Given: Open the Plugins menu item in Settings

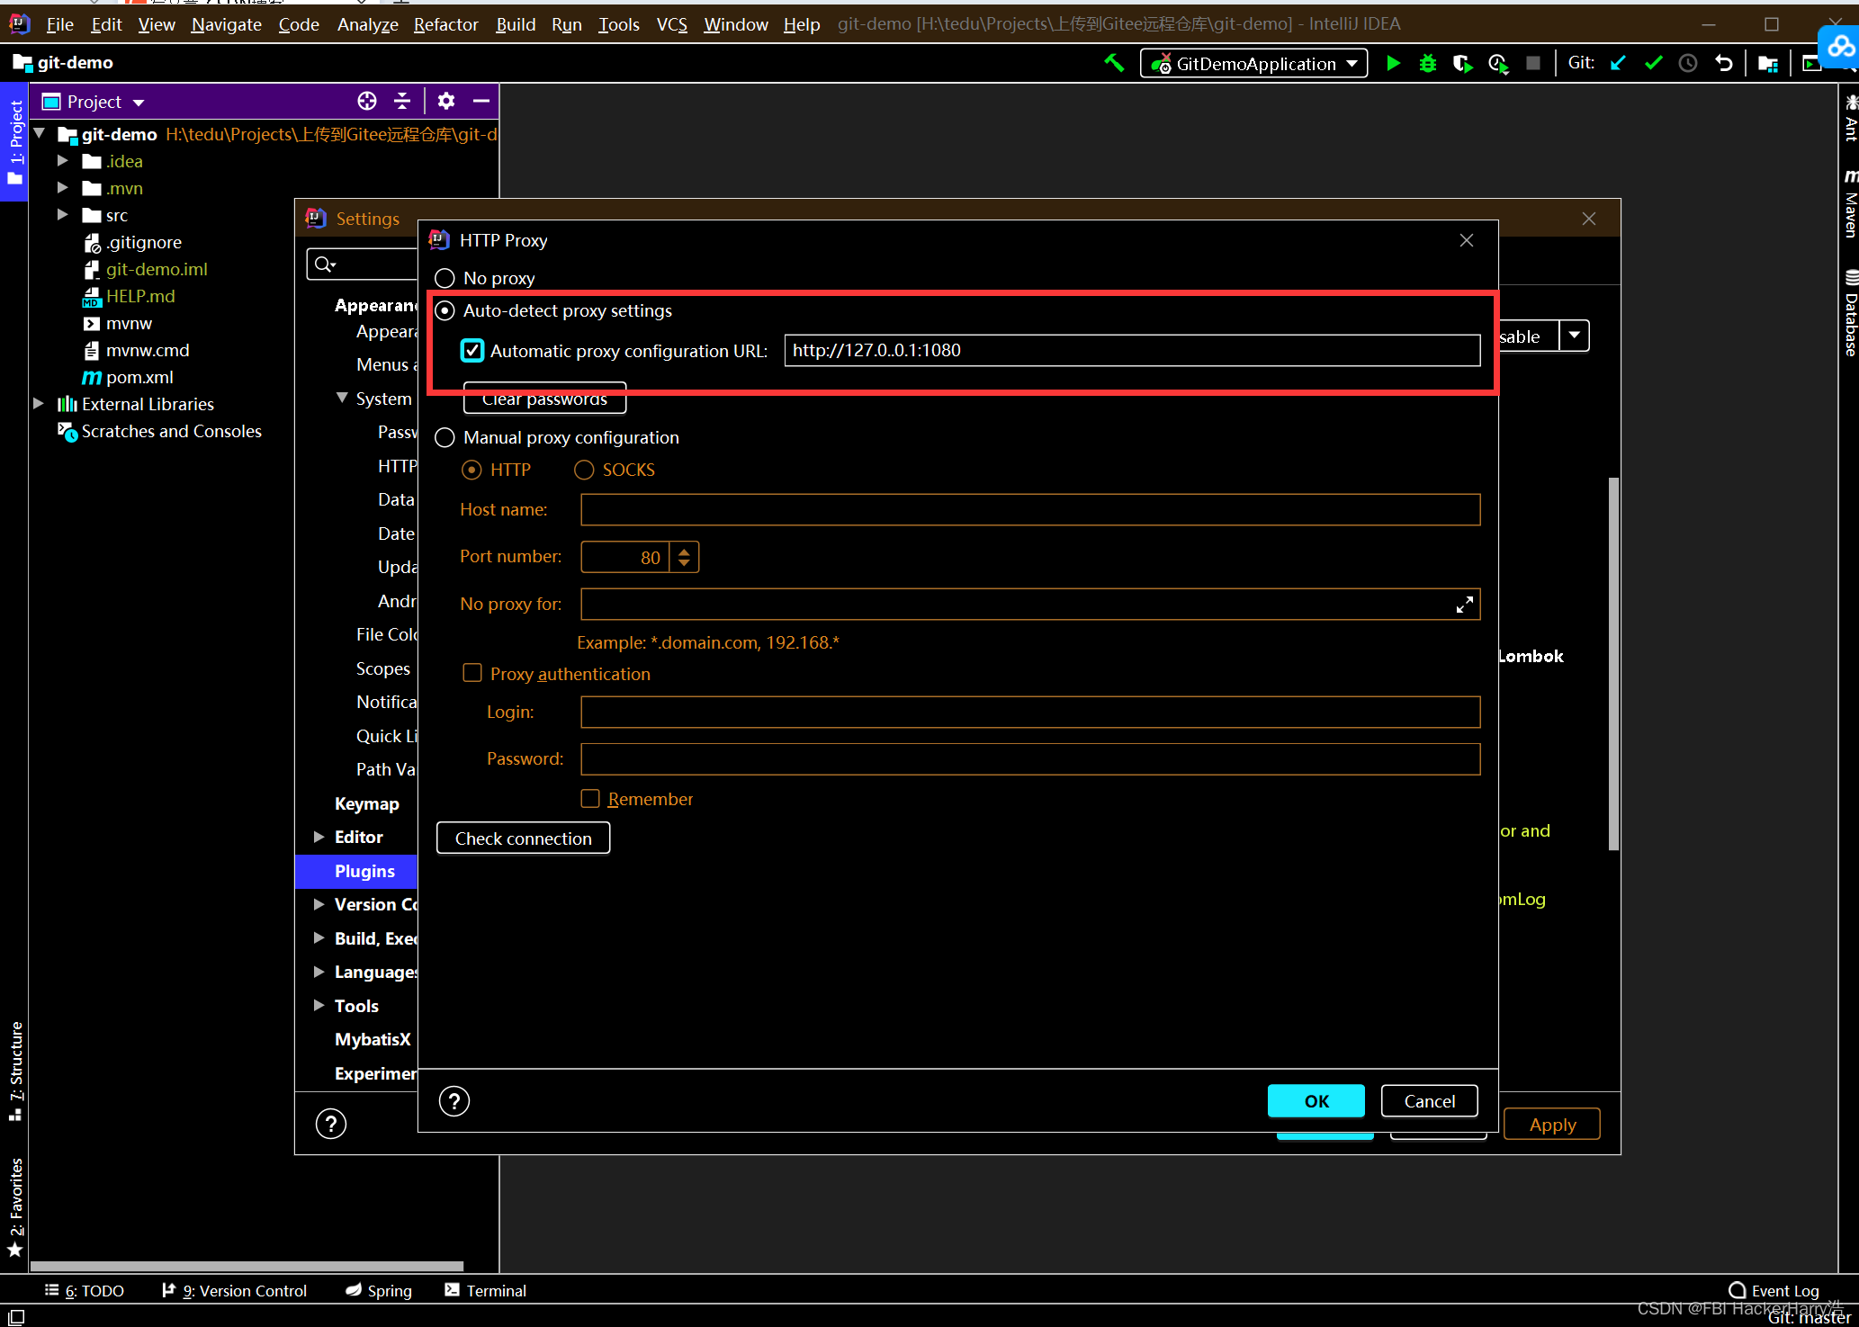Looking at the screenshot, I should coord(364,870).
